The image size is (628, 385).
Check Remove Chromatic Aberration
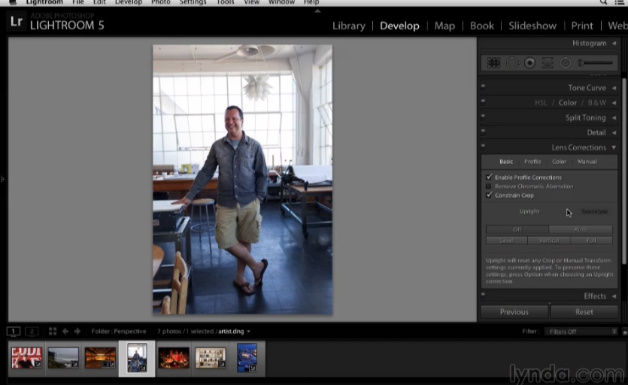click(x=488, y=186)
